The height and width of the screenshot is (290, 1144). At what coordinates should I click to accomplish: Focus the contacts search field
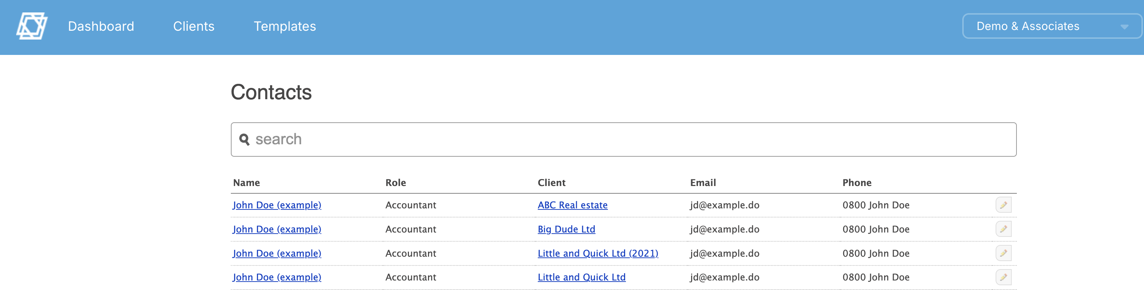pyautogui.click(x=624, y=140)
